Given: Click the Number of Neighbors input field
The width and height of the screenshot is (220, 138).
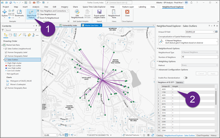Looking at the screenshot, I should (200, 56).
